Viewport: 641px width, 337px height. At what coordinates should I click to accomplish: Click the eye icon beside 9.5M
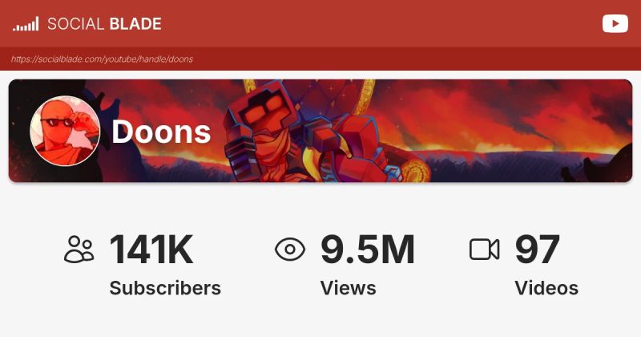290,249
